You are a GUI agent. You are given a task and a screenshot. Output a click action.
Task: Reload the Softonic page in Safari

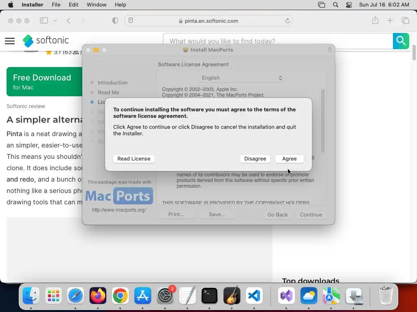(287, 21)
